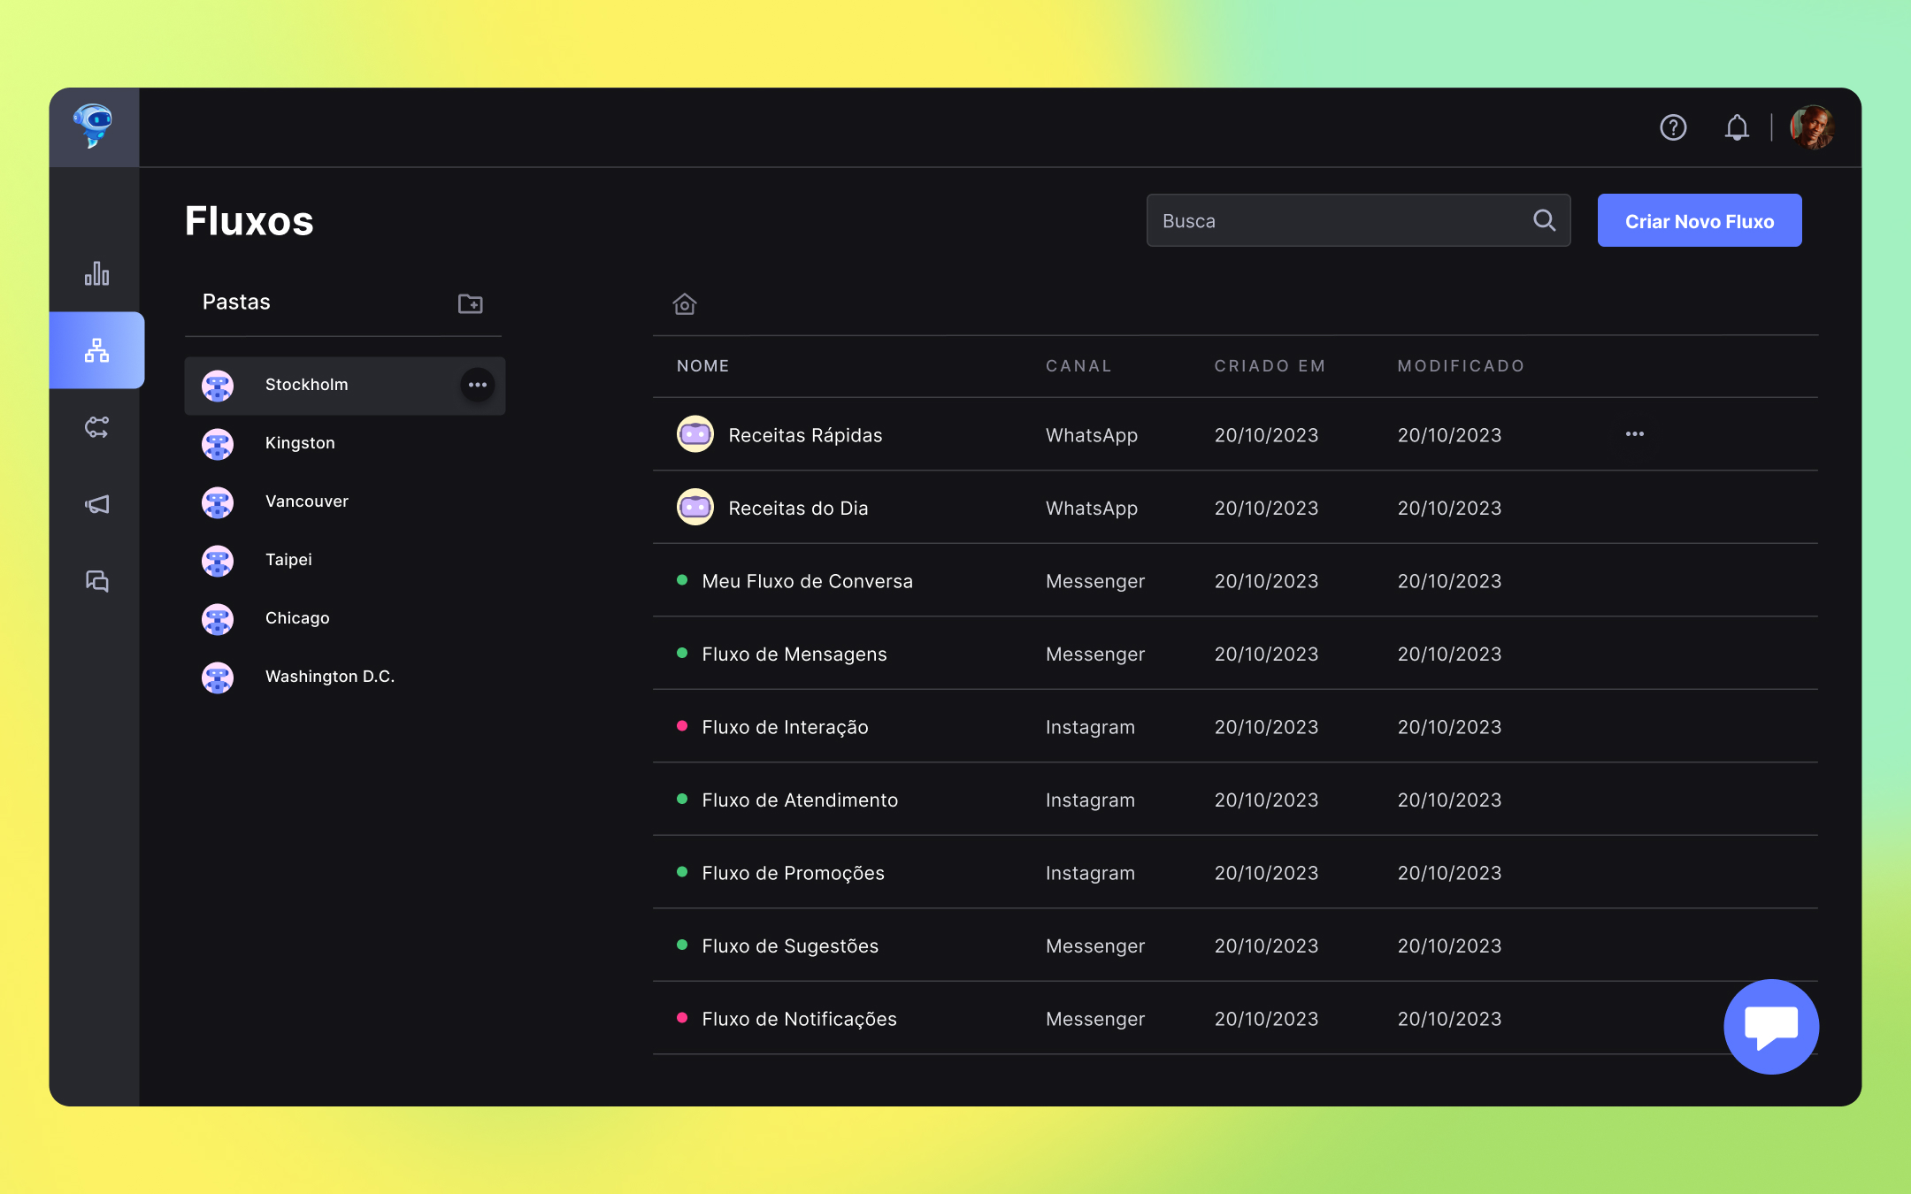This screenshot has width=1911, height=1194.
Task: Click the Chicago folder bot icon
Action: (218, 619)
